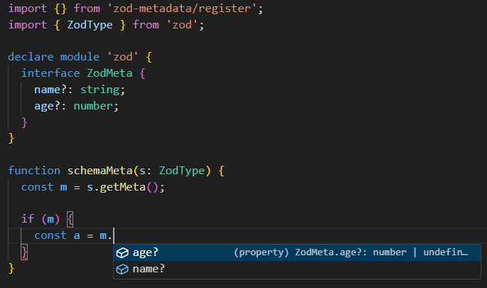
Task: Click the 'ZodMeta' interface name
Action: [x=109, y=73]
